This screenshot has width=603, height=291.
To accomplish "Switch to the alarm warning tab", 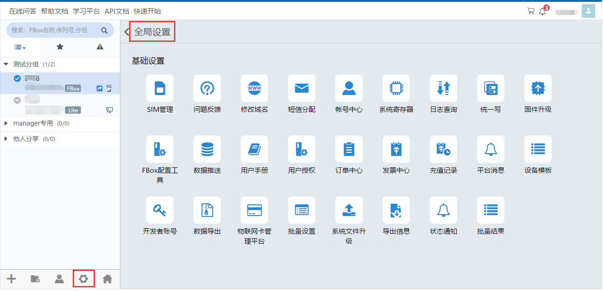I will click(x=100, y=47).
